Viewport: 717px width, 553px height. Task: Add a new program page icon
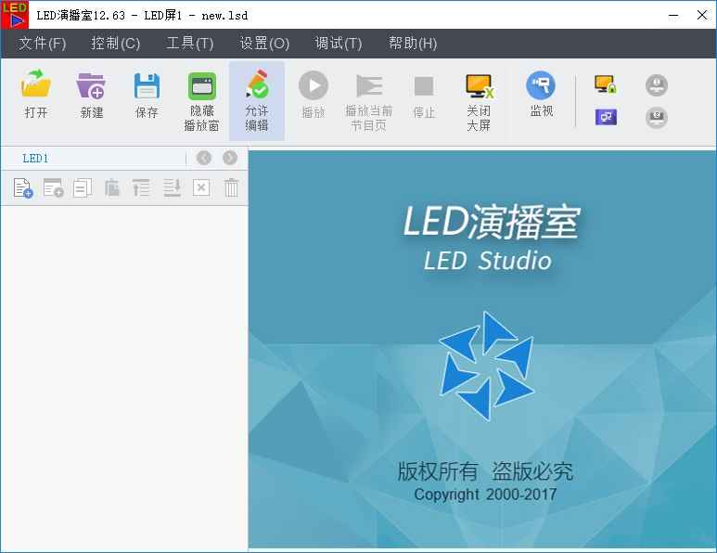[x=23, y=188]
